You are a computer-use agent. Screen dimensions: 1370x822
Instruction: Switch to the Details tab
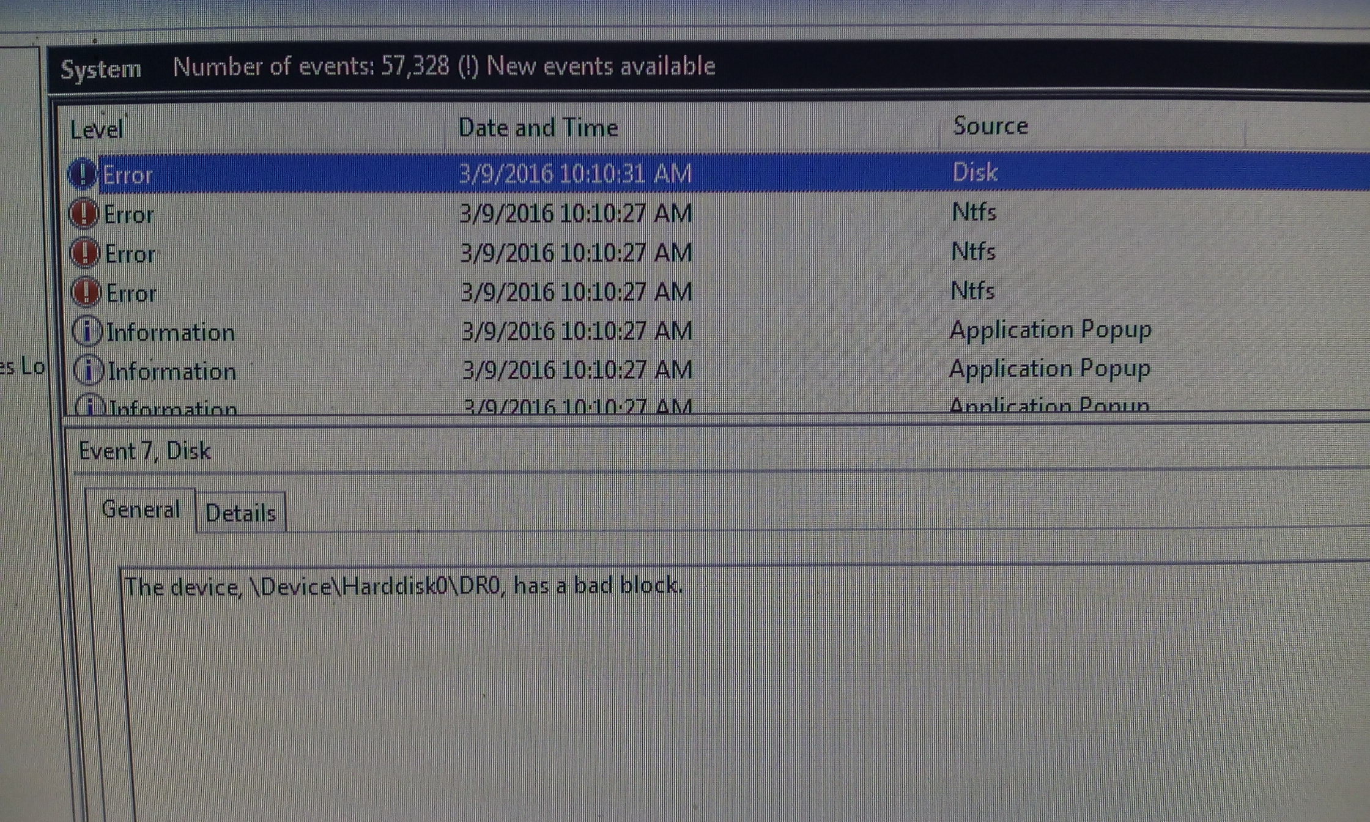tap(240, 513)
